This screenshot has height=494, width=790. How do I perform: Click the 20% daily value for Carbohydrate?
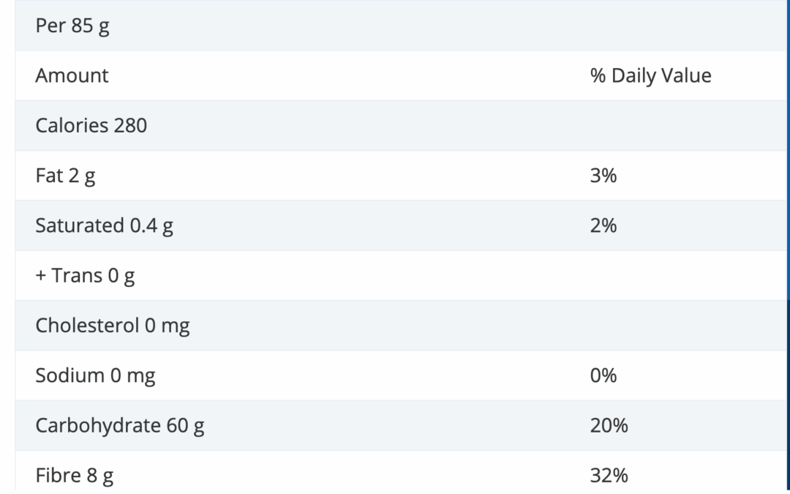coord(609,425)
